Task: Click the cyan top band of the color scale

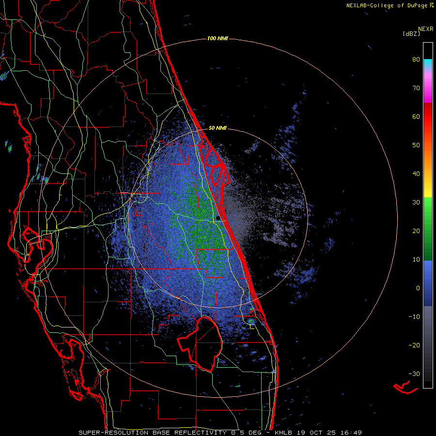Action: 428,62
